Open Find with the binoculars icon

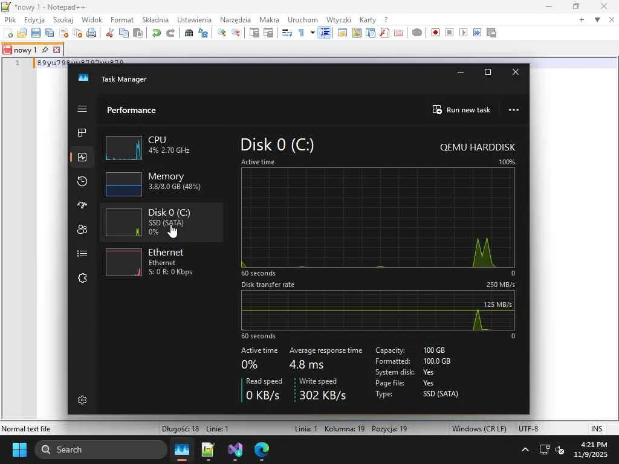pyautogui.click(x=189, y=33)
